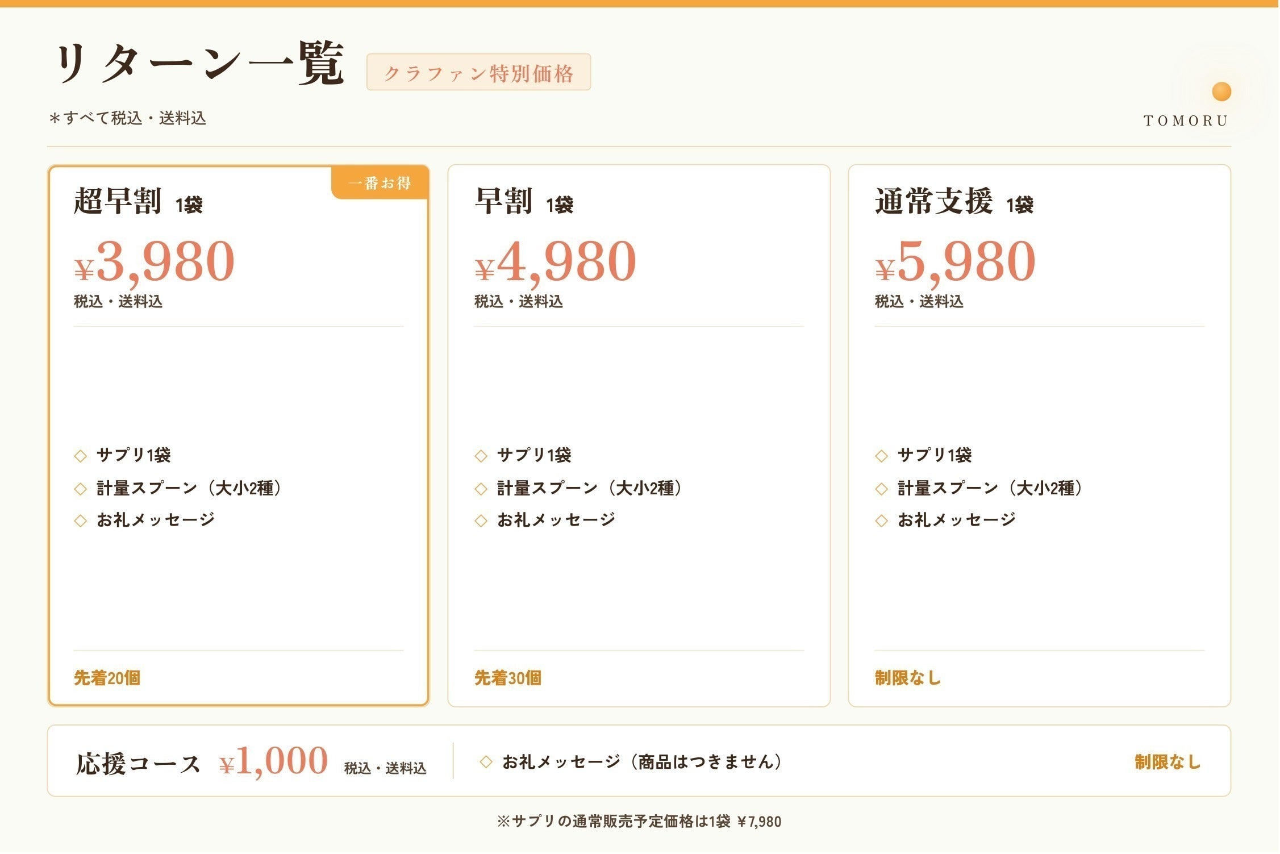Select the 応援コース ¥1,000 price

pyautogui.click(x=274, y=761)
